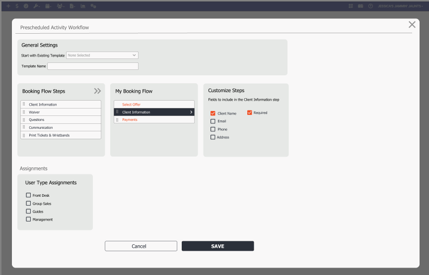The image size is (429, 275).
Task: Click drag handle of Communication step
Action: (x=24, y=127)
